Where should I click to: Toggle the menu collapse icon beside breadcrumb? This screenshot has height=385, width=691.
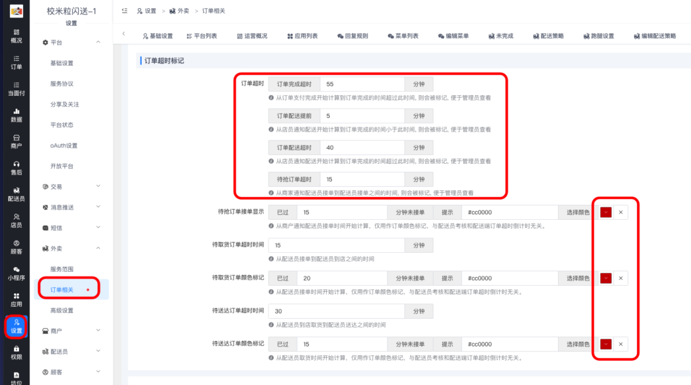[125, 11]
